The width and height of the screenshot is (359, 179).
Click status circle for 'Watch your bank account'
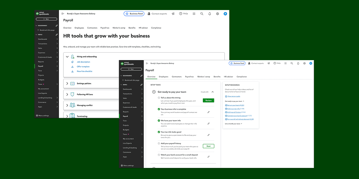159,155
